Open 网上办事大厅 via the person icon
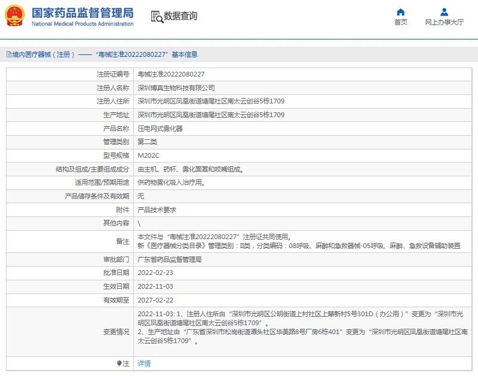 point(444,12)
